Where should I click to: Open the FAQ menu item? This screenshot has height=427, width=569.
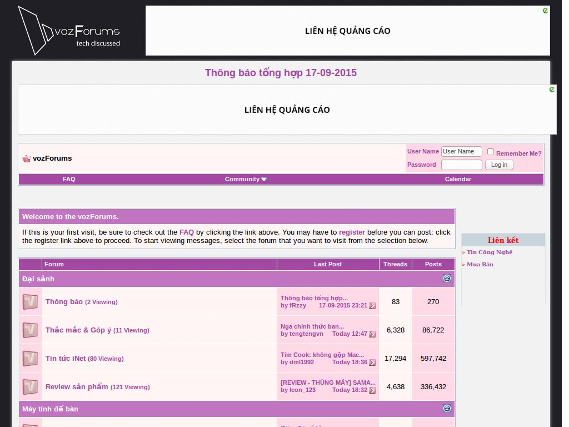(69, 179)
